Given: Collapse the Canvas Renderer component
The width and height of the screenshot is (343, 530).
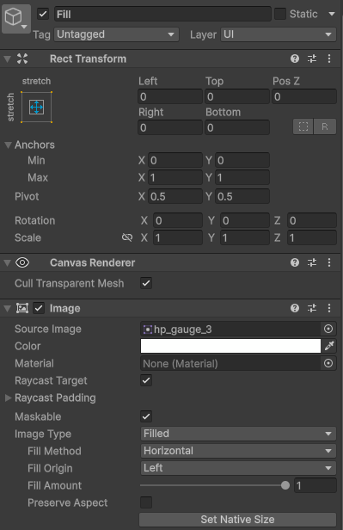Looking at the screenshot, I should (7, 263).
